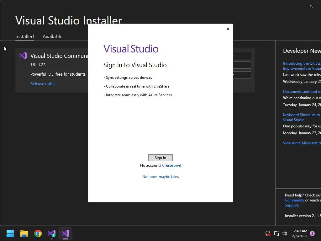Click the Sign in button
The width and height of the screenshot is (321, 241).
pos(160,158)
